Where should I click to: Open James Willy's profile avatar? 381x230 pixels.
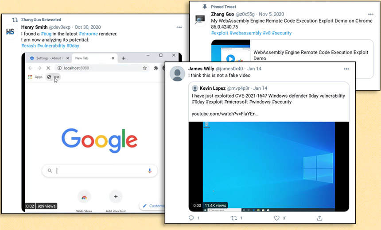point(177,73)
